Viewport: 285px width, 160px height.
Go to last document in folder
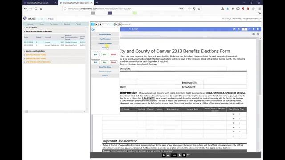coord(120,24)
